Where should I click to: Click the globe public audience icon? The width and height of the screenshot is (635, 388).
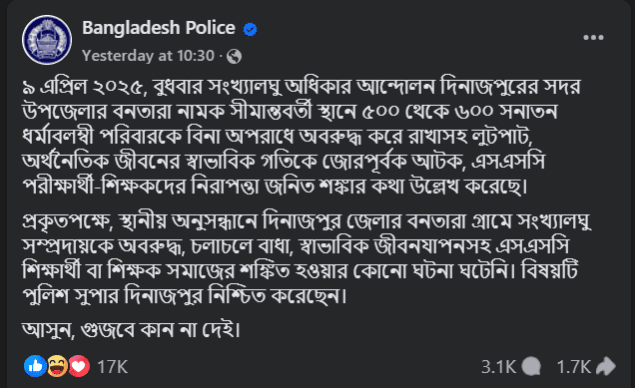[x=234, y=56]
